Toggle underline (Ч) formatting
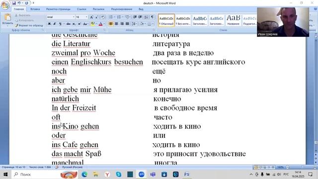The image size is (318, 179). 60,24
